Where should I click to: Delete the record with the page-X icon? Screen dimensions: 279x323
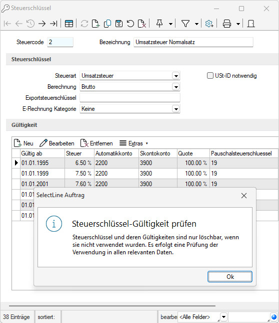142,24
